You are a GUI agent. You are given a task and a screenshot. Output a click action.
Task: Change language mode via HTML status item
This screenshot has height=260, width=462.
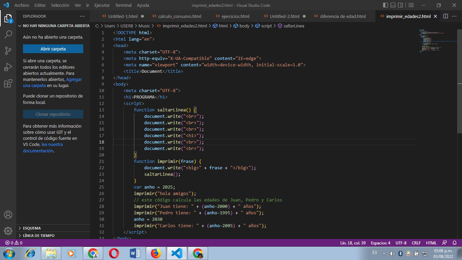pyautogui.click(x=431, y=243)
